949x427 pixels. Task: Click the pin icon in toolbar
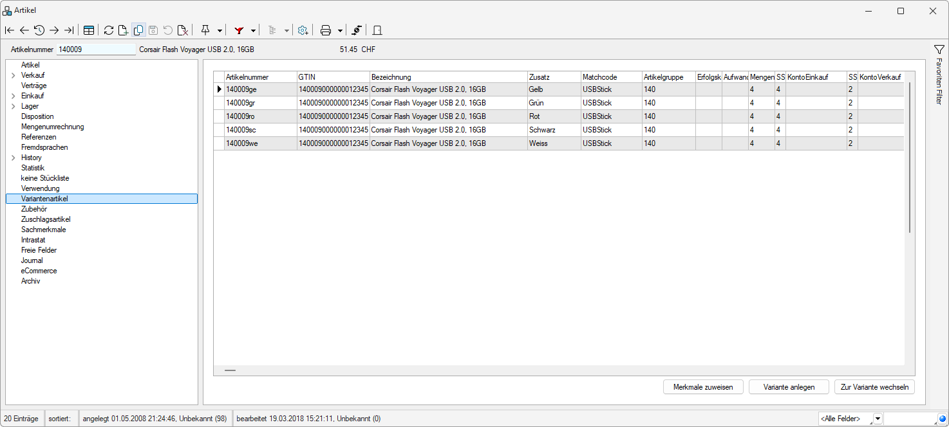coord(205,30)
